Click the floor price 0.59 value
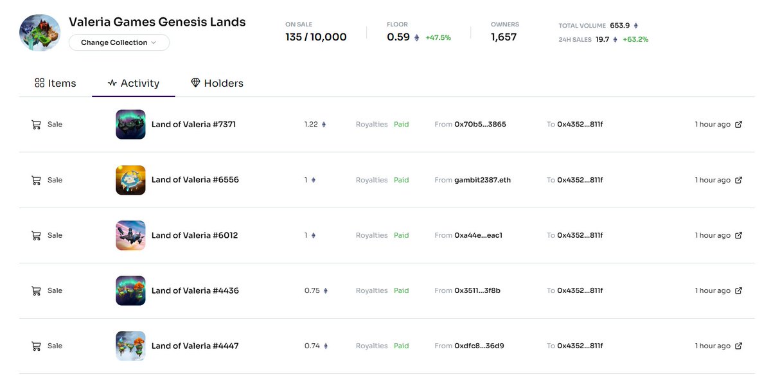 point(398,37)
